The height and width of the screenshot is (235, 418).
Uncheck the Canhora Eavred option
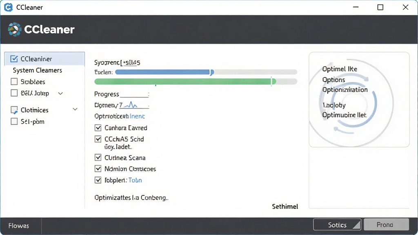[98, 128]
